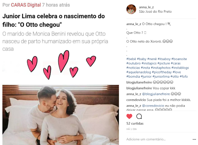
Task: Click the Adicione um comentário field
Action: click(159, 139)
